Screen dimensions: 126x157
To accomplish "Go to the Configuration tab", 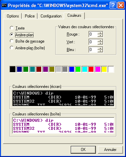I will click(x=51, y=16).
